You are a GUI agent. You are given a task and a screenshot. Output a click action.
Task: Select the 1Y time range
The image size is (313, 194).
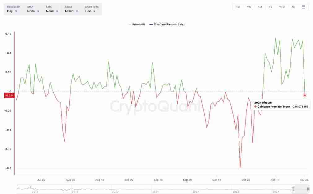[271, 7]
